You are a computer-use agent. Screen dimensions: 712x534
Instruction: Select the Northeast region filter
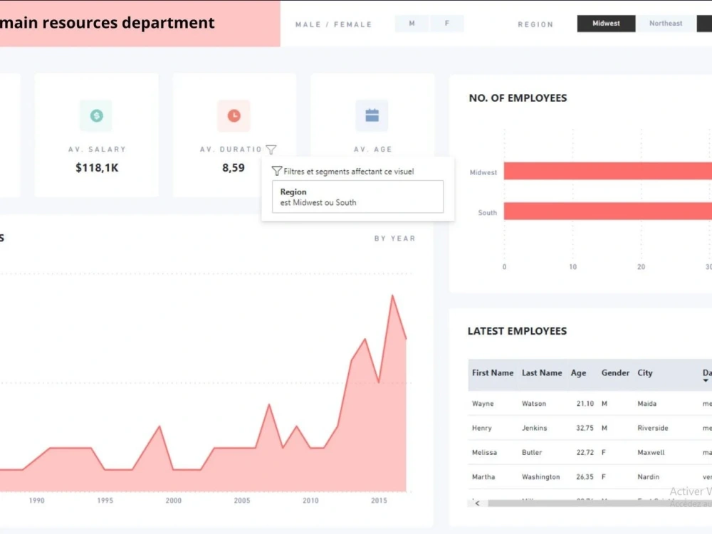point(665,23)
